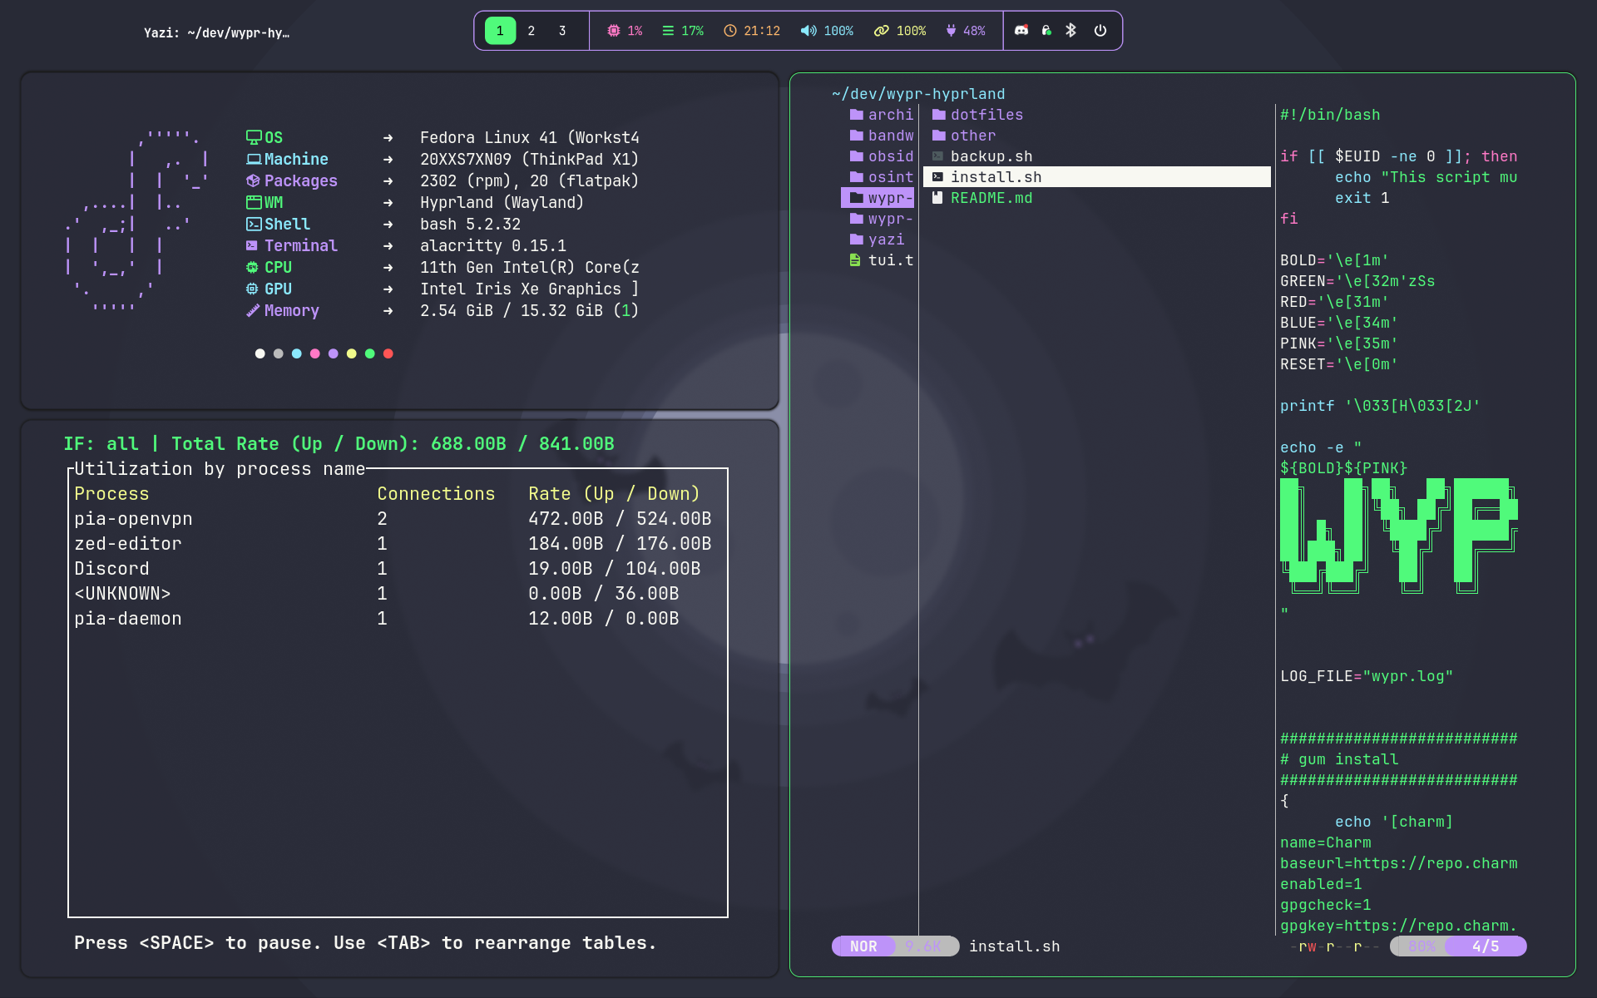The width and height of the screenshot is (1597, 998).
Task: Click the red color dot in fetch
Action: 388,353
